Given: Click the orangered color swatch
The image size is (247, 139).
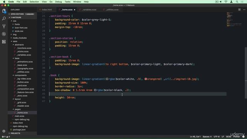Looking at the screenshot, I should (x=146, y=79).
